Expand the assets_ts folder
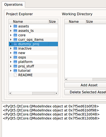 pos(11,31)
